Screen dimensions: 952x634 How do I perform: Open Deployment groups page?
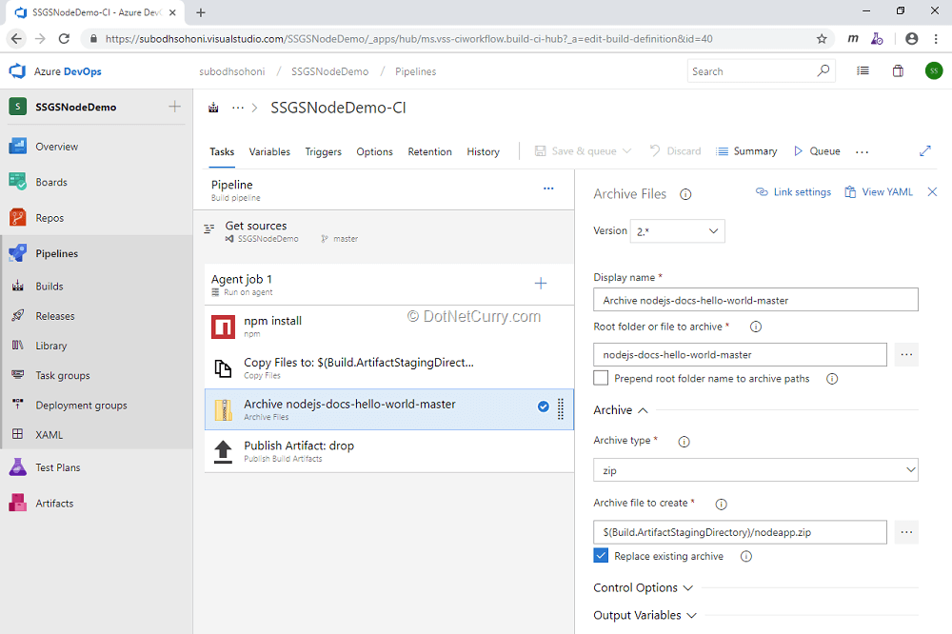pos(81,406)
